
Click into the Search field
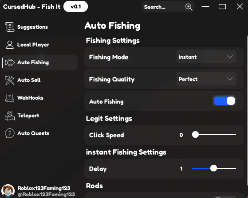pos(168,7)
